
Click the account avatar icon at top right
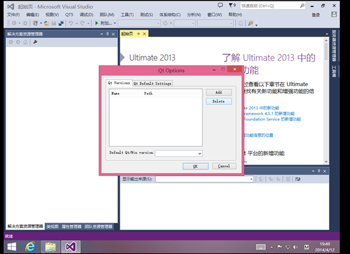[334, 15]
